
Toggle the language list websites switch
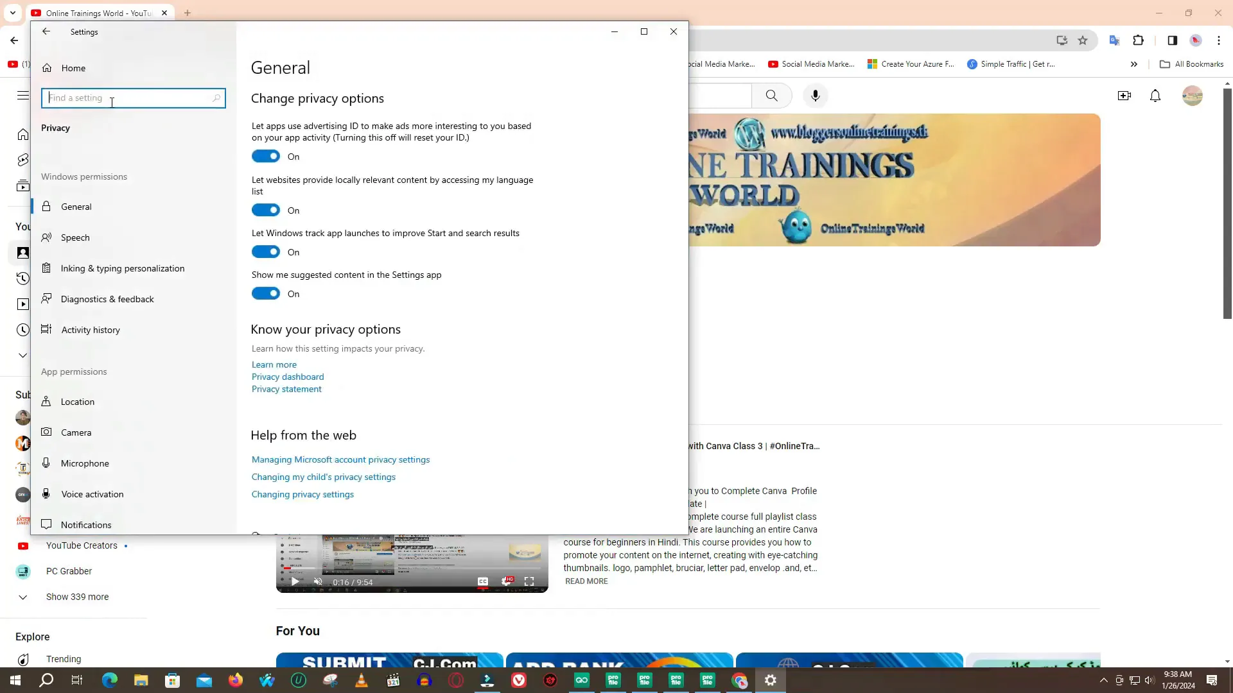click(265, 210)
